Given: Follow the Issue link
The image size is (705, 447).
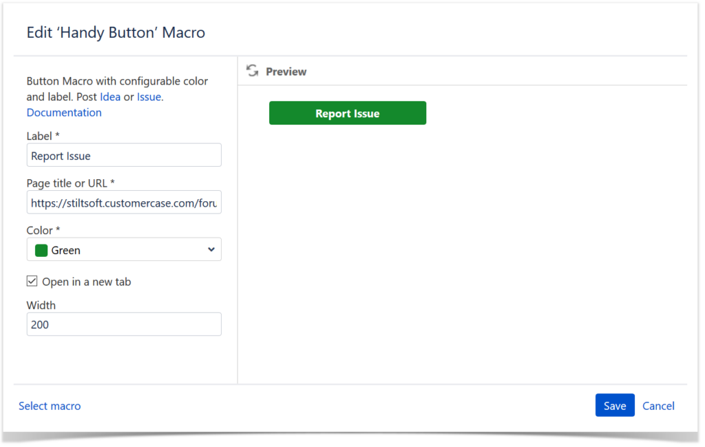Looking at the screenshot, I should (x=149, y=96).
